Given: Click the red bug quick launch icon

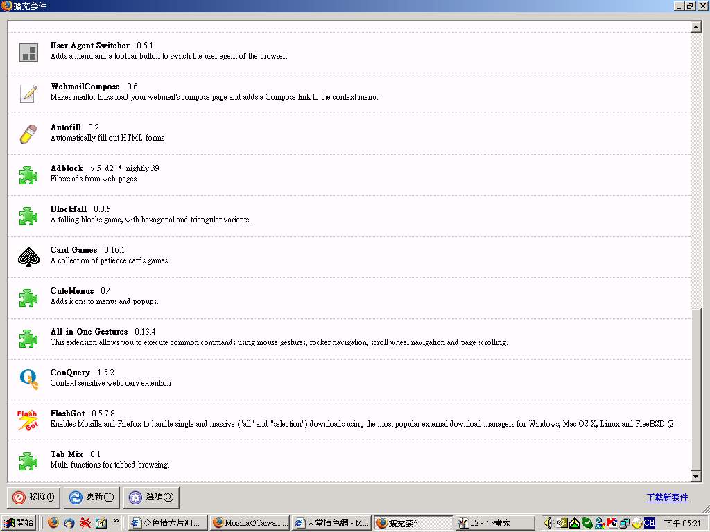Looking at the screenshot, I should [x=85, y=522].
